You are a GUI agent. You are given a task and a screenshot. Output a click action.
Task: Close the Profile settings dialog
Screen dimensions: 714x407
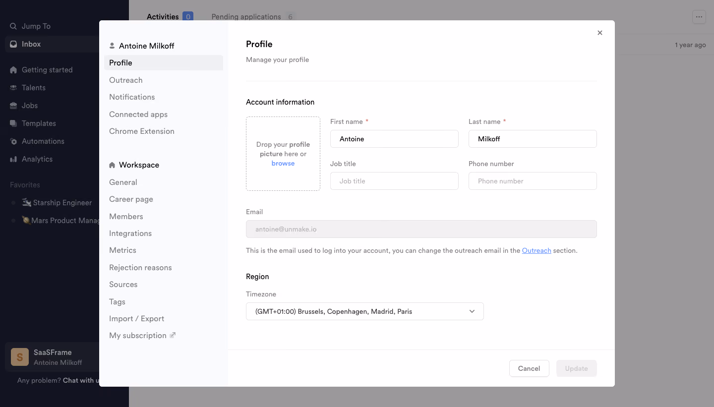[x=600, y=33]
